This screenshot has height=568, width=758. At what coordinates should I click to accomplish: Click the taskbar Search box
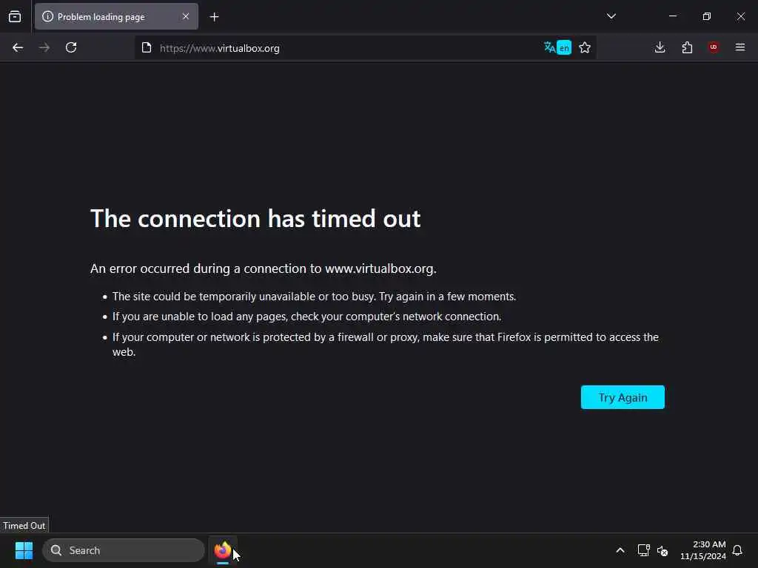124,550
